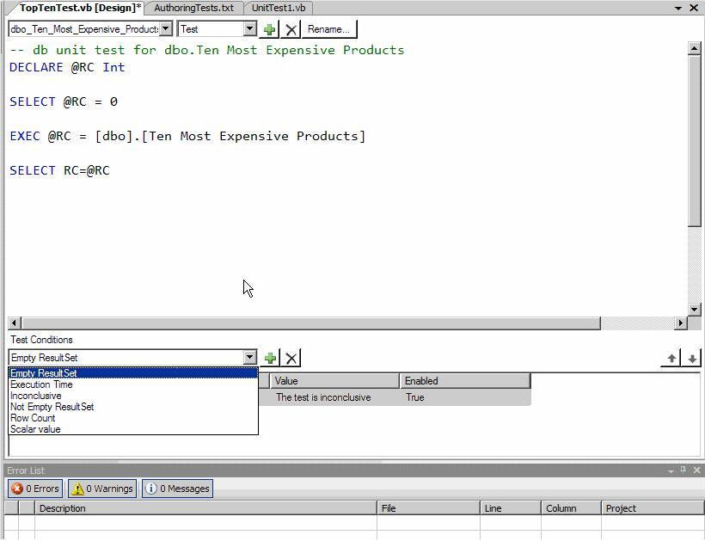Open the Test script type dropdown
Viewport: 705px width, 541px height.
(x=249, y=29)
